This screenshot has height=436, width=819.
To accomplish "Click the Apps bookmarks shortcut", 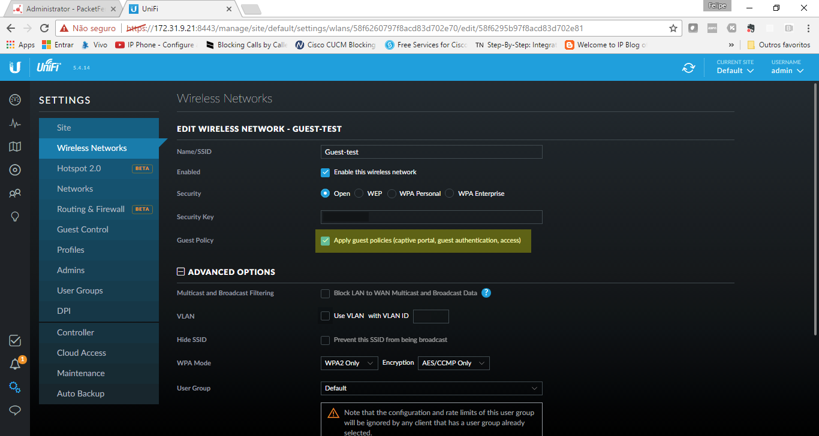I will [x=20, y=45].
